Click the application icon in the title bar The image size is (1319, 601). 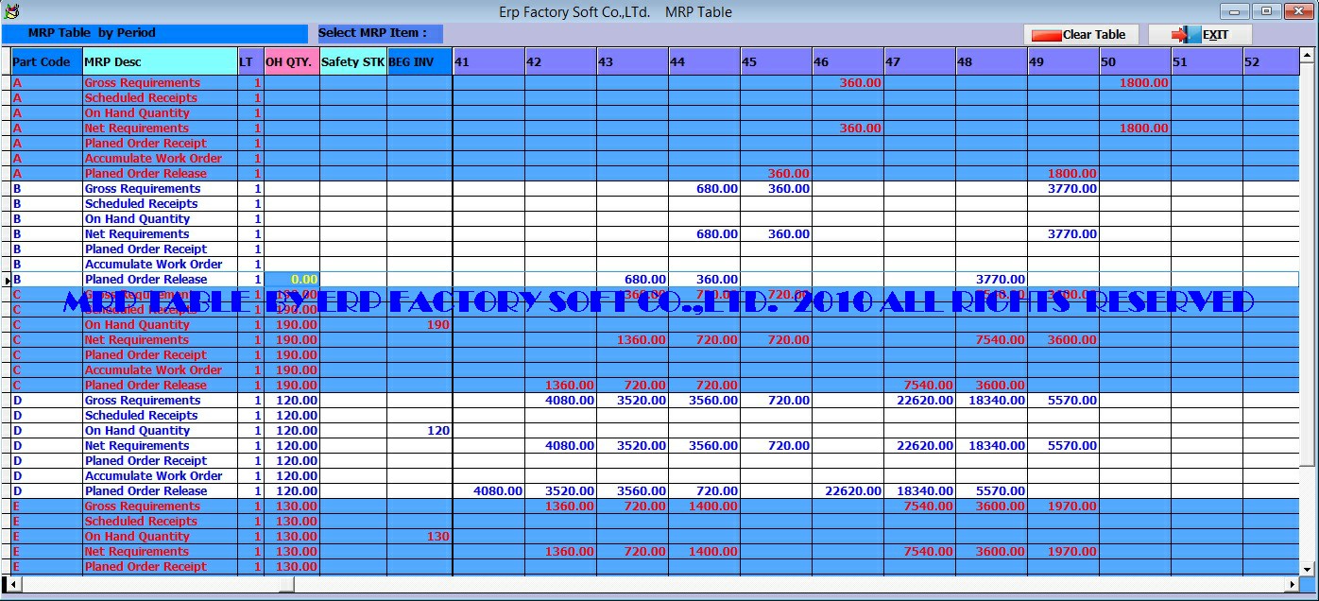[x=11, y=12]
